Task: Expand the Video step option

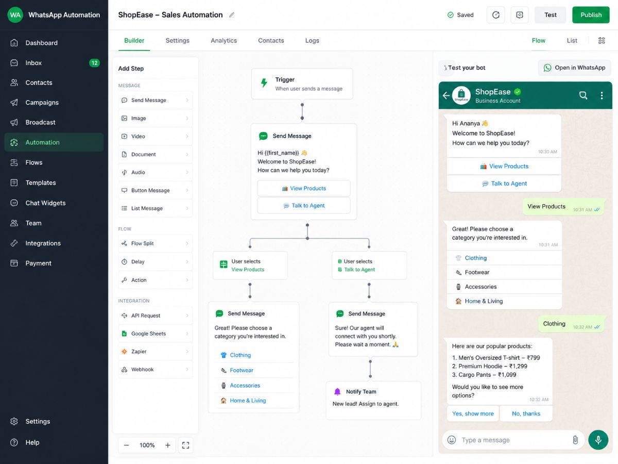Action: [x=156, y=136]
